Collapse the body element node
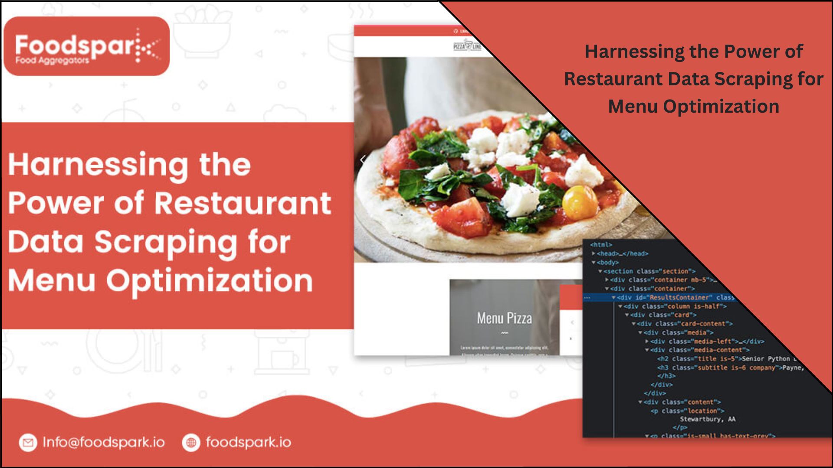 pyautogui.click(x=594, y=263)
